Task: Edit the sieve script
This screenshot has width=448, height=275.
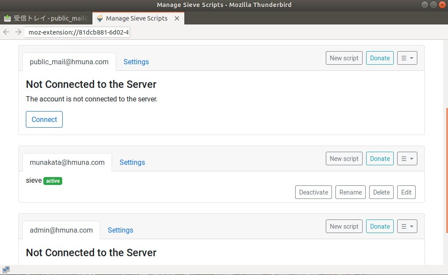Action: coord(406,192)
